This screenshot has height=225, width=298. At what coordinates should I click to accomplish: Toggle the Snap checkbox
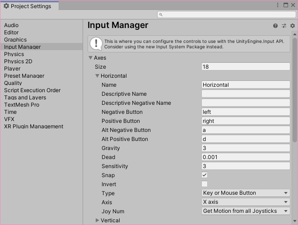click(x=205, y=175)
